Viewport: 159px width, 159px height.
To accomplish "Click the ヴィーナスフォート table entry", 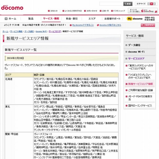I will (43, 134).
